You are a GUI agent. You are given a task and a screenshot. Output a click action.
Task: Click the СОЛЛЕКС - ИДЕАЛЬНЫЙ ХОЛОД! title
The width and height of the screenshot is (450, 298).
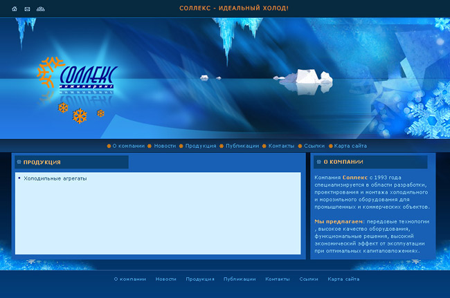[x=234, y=8]
